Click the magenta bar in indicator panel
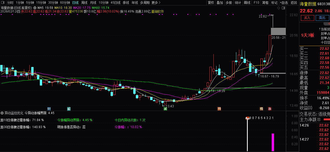The width and height of the screenshot is (330, 152). [x=273, y=142]
